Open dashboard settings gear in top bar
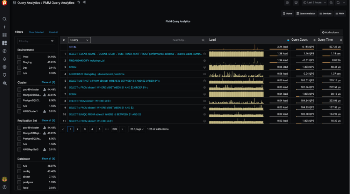 [288, 3]
